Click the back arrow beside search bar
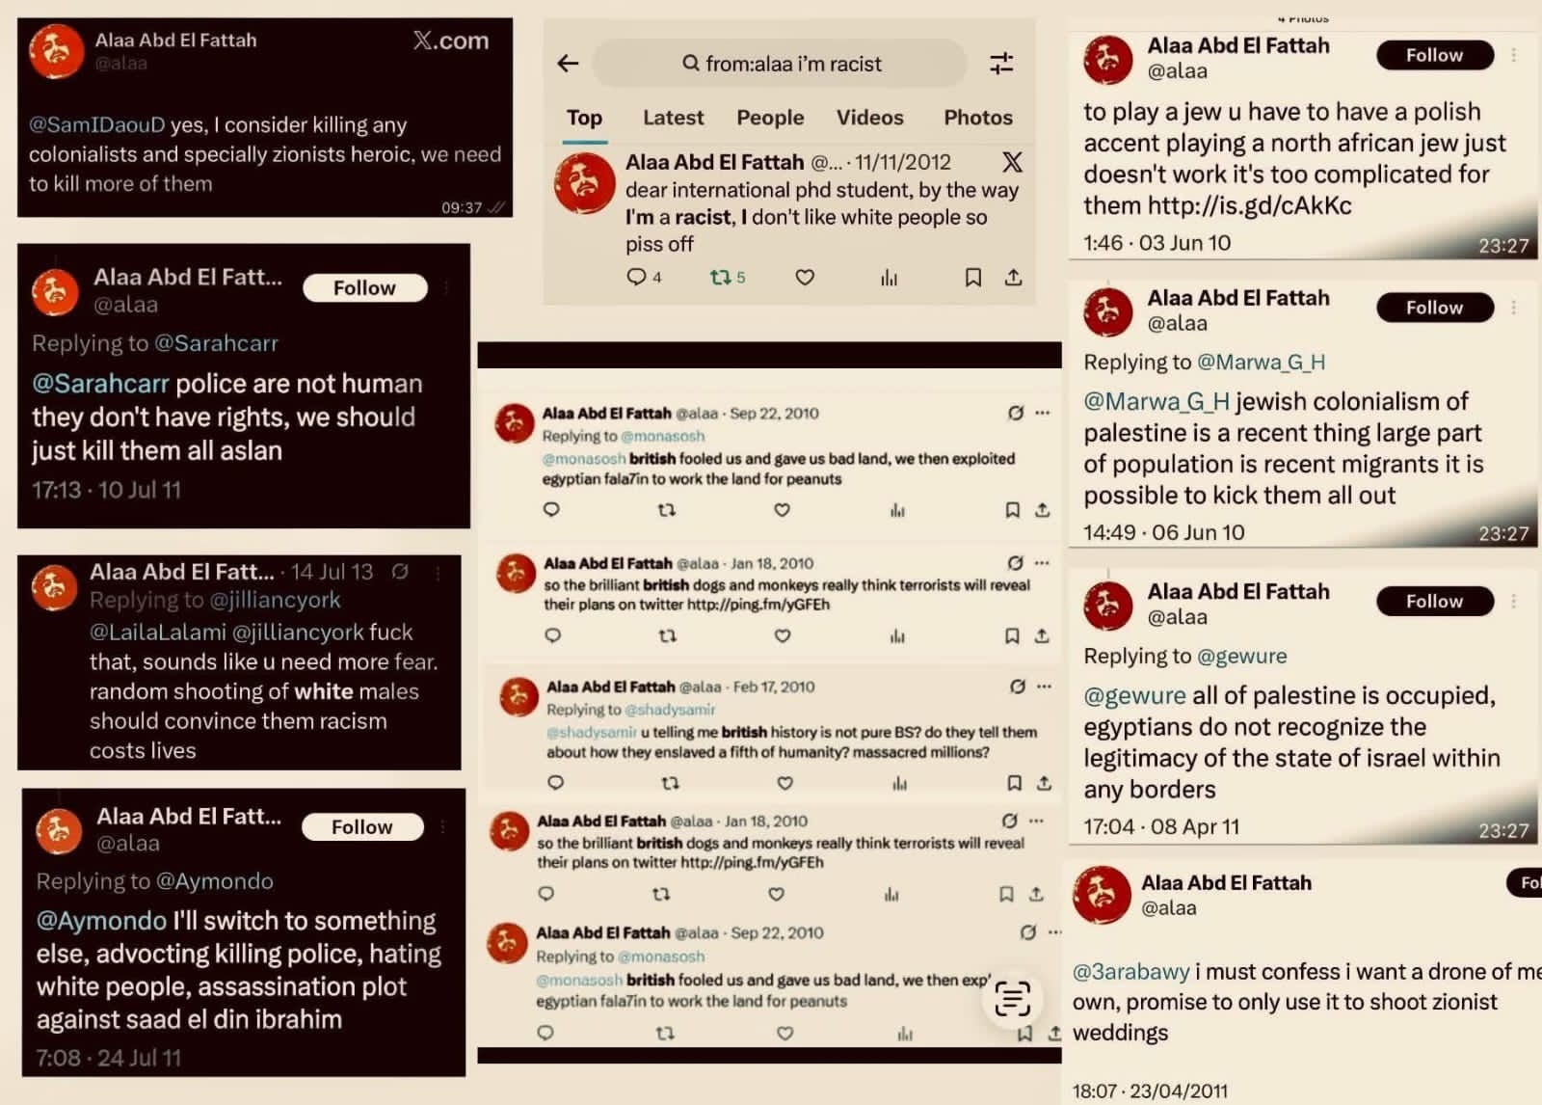1542x1105 pixels. point(568,64)
